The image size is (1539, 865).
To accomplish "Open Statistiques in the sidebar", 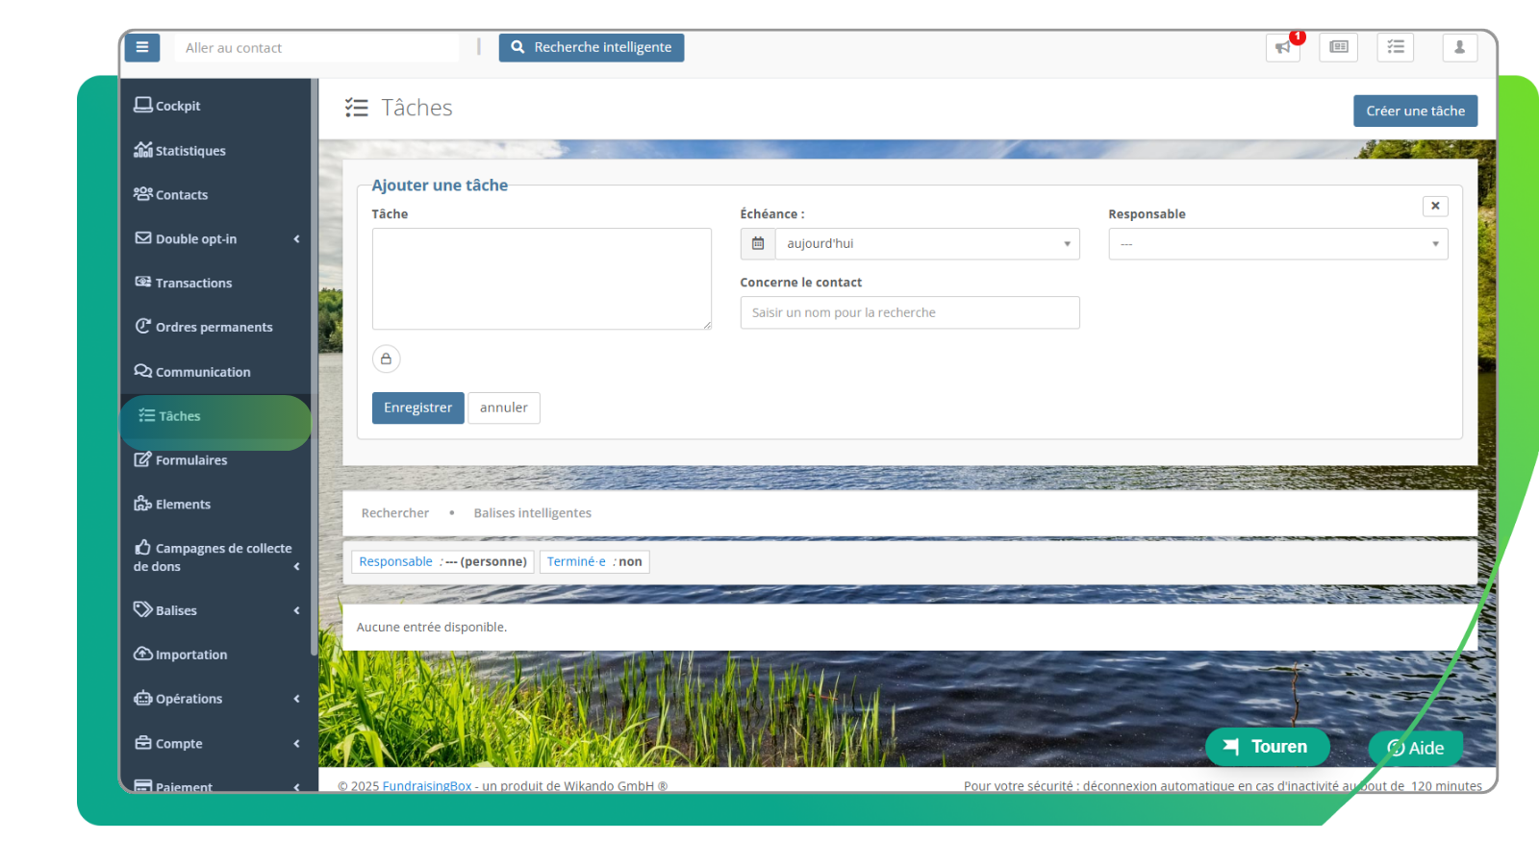I will point(190,151).
